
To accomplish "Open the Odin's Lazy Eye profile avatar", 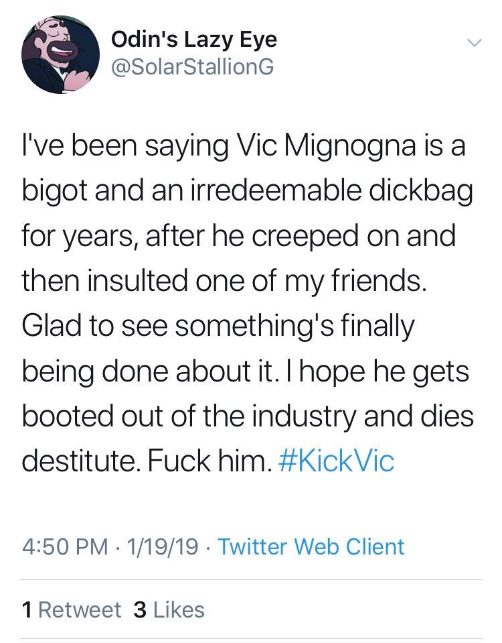I will [x=60, y=54].
